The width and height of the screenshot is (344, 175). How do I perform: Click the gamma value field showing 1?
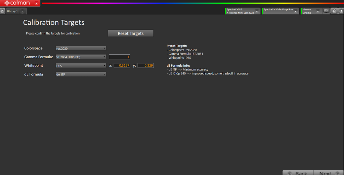point(119,57)
